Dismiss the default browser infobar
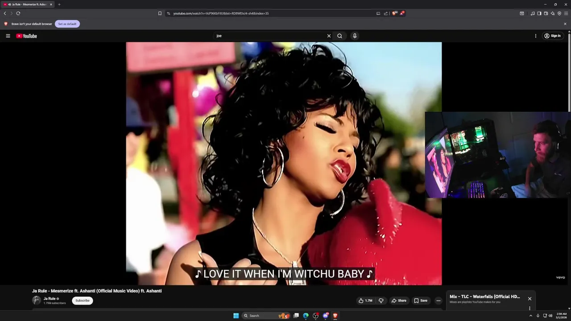Screen dimensions: 571x321 (565, 24)
